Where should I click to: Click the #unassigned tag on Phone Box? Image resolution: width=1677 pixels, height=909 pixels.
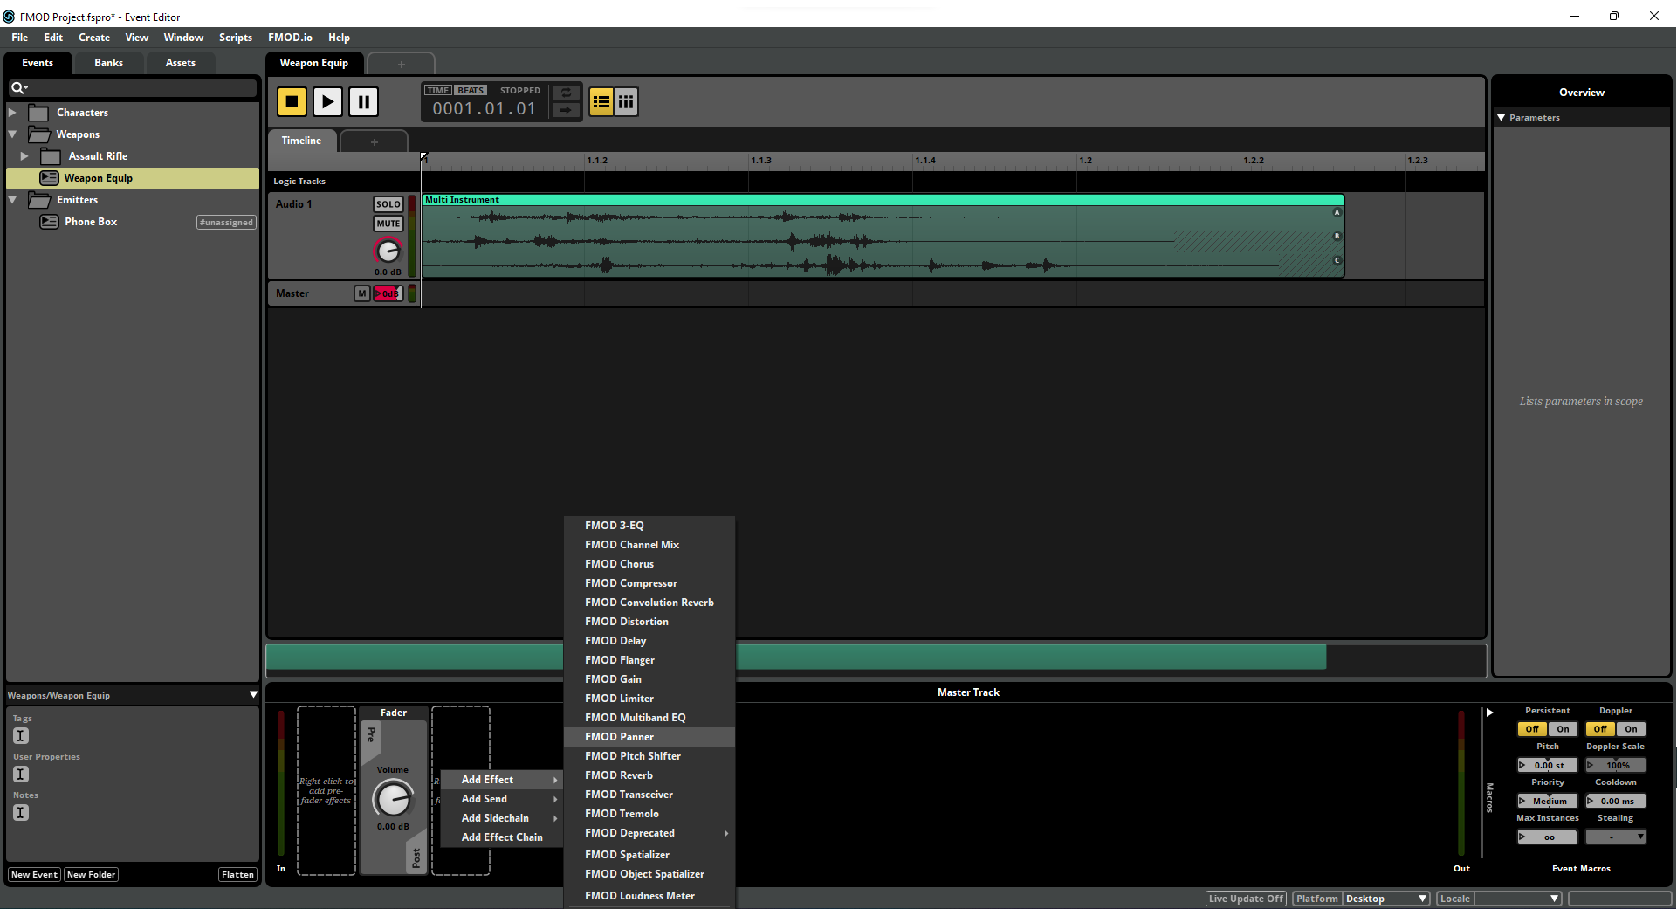coord(226,222)
